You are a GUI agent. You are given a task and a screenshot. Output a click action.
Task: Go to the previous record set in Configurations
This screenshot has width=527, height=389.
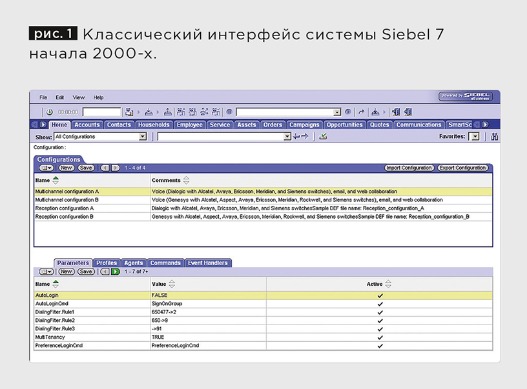coord(105,168)
